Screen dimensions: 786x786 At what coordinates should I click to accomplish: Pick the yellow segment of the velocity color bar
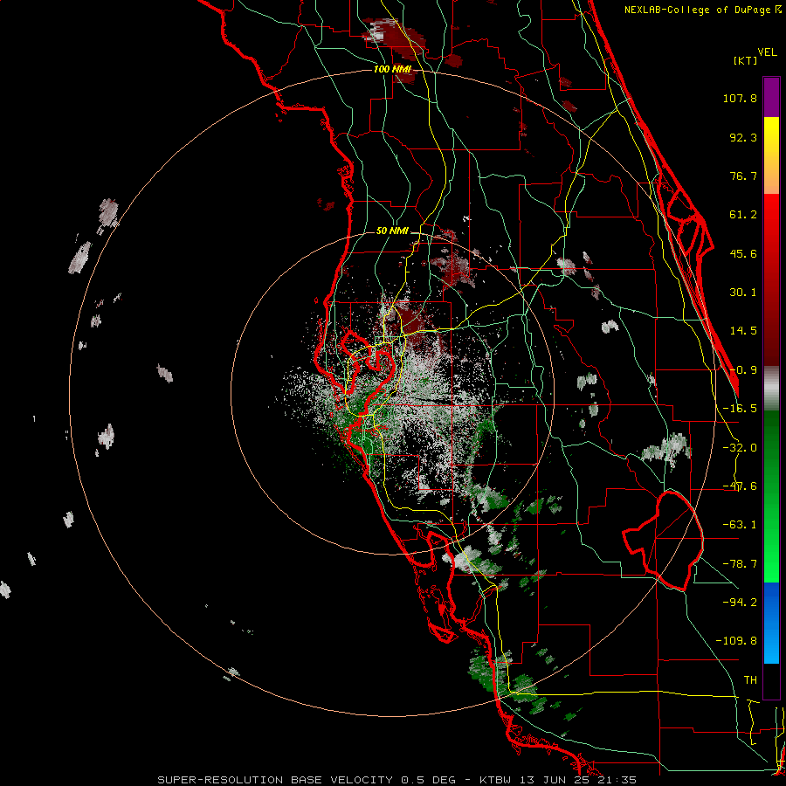(x=771, y=135)
